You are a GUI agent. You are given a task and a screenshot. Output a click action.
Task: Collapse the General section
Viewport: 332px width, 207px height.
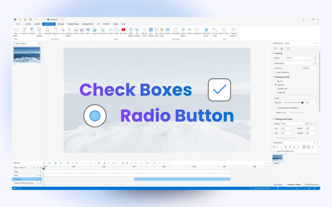coord(274,53)
